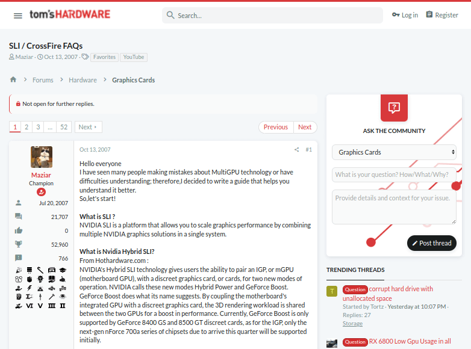Click the post #1 permalink
This screenshot has width=471, height=349.
click(x=309, y=149)
